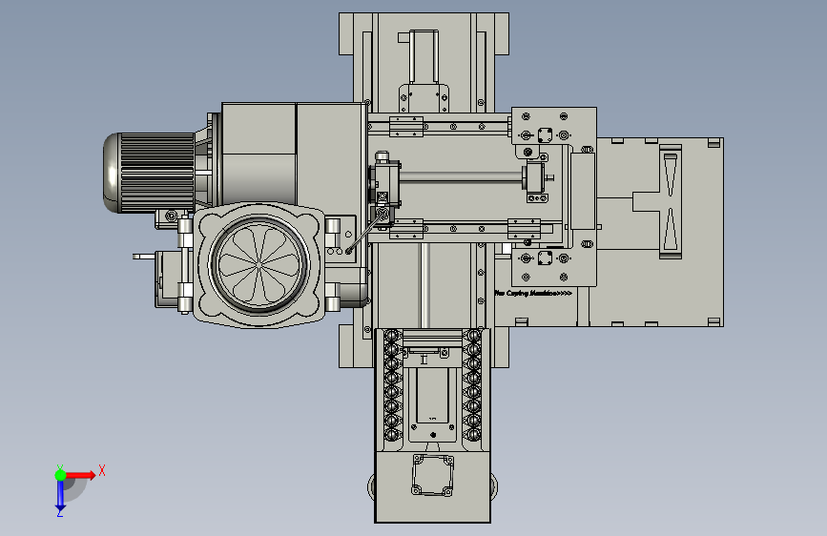Click the engraved machine label text with arrows
827x536 pixels.
(533, 293)
